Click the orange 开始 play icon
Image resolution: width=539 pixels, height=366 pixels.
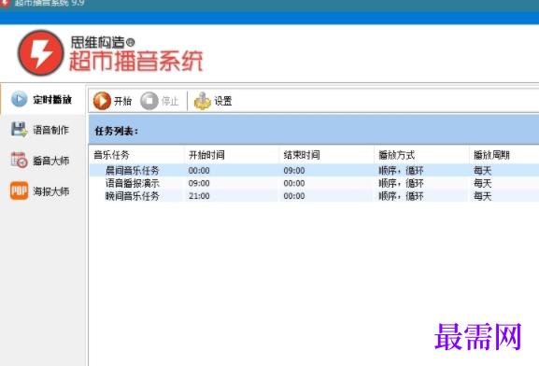coord(102,101)
